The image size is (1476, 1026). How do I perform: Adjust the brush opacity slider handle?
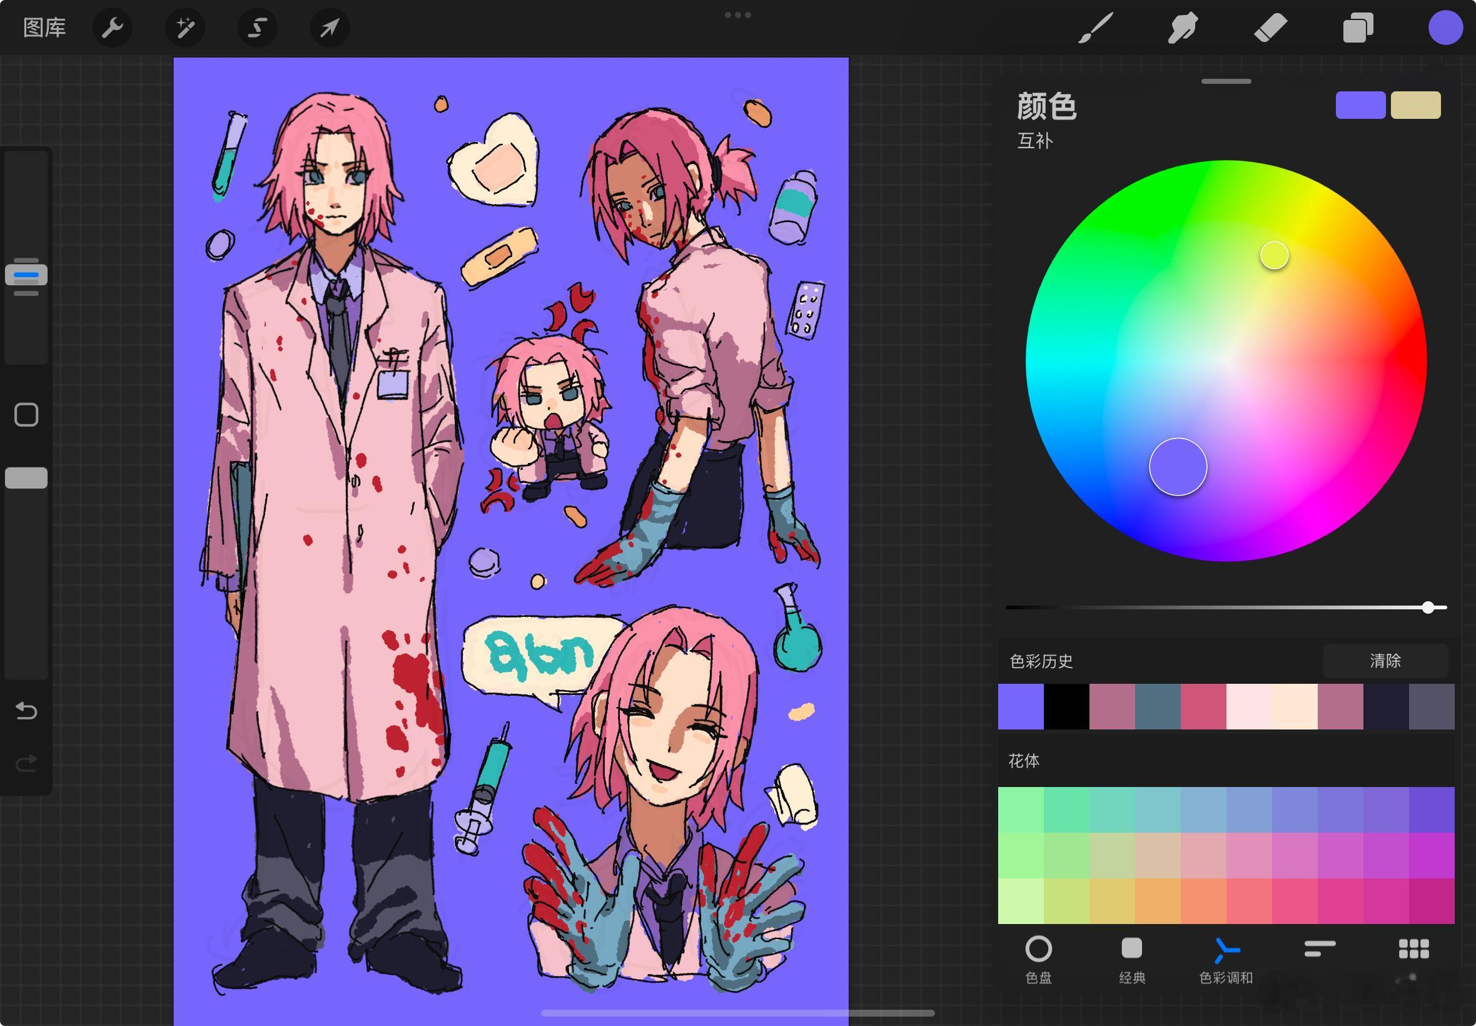(x=26, y=477)
